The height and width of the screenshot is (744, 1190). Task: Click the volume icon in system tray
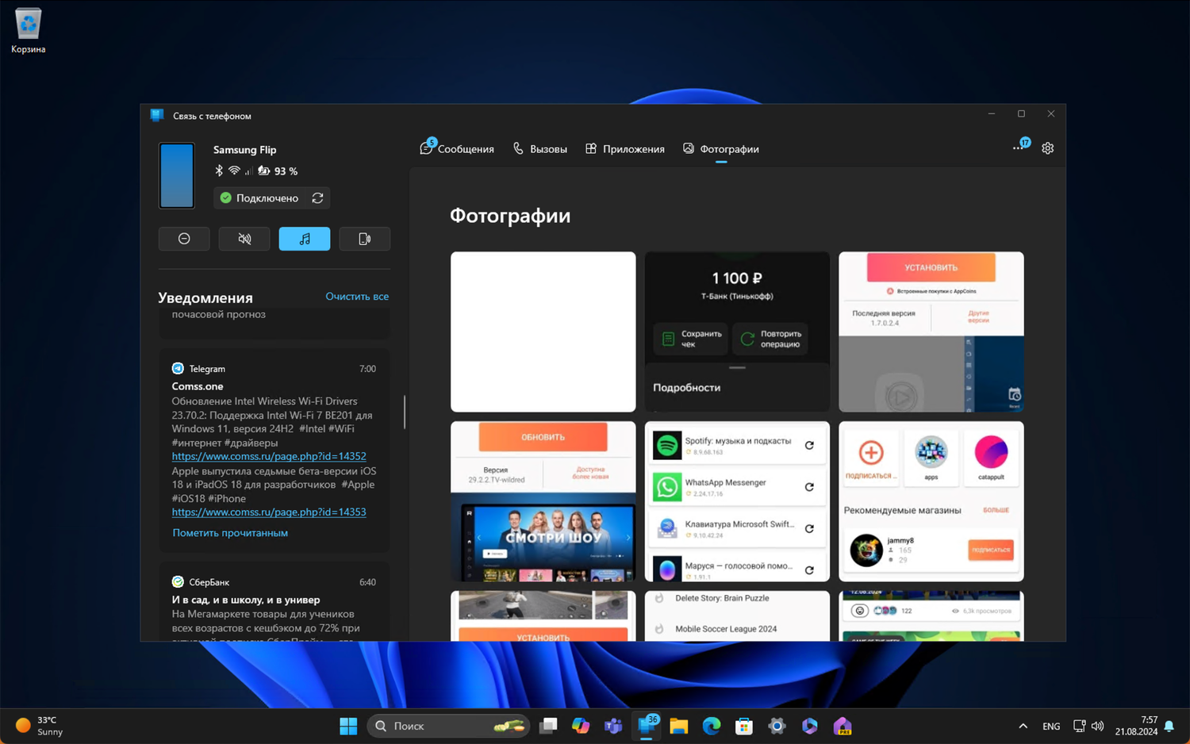click(x=1097, y=726)
